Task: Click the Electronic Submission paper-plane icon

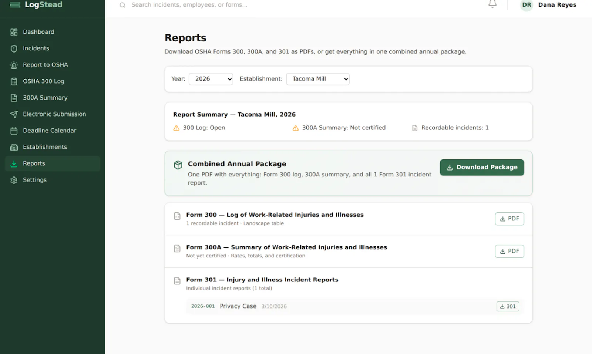Action: pos(14,114)
